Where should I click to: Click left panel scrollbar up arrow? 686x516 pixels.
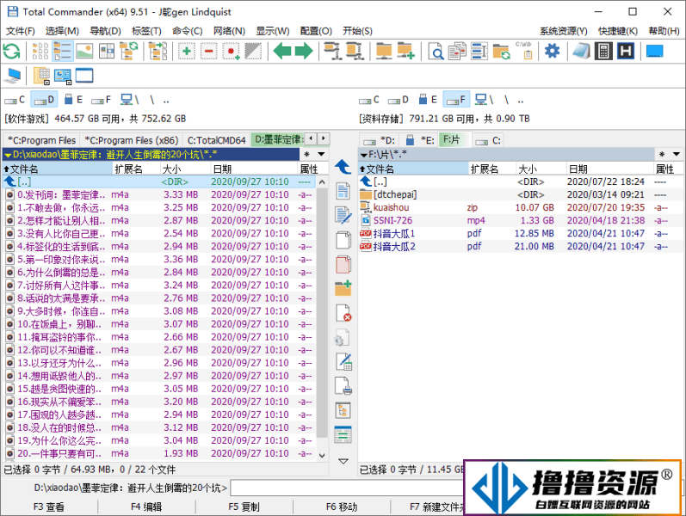click(322, 182)
